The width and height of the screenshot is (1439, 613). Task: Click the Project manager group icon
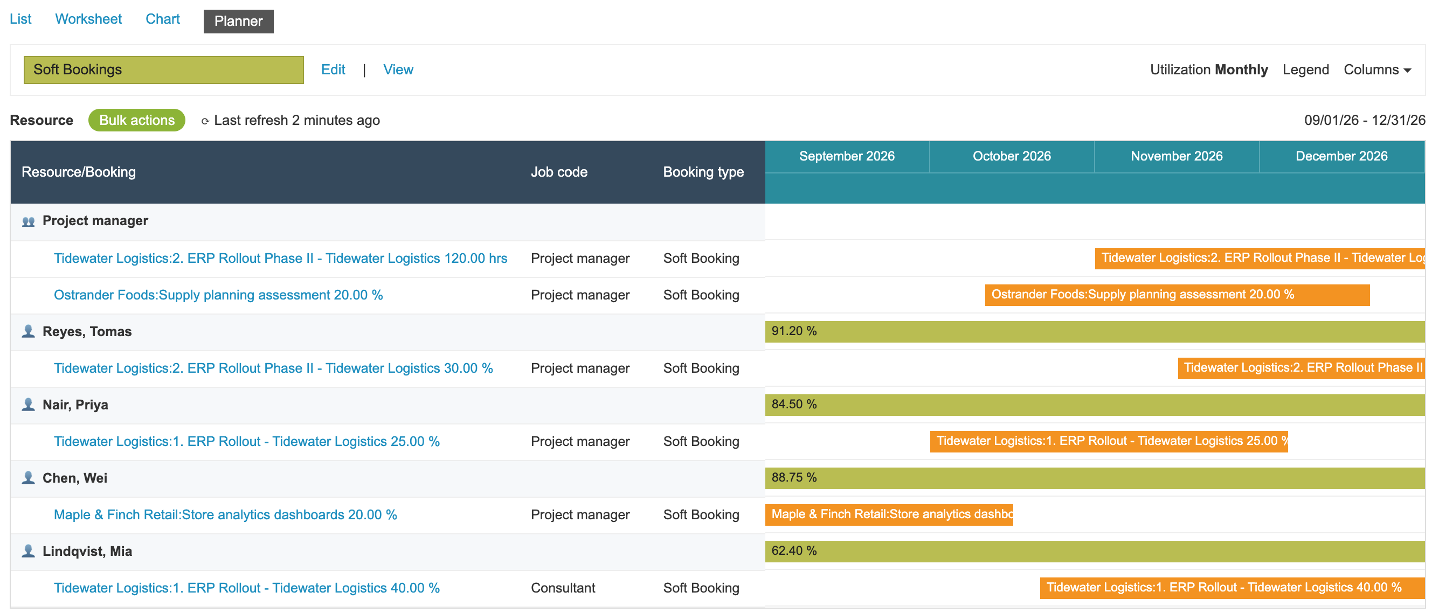pos(28,221)
